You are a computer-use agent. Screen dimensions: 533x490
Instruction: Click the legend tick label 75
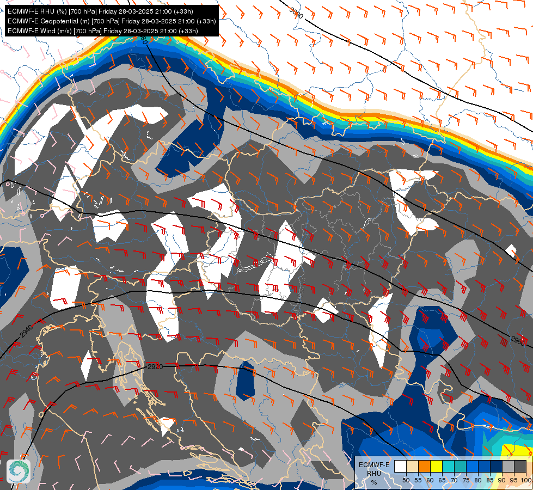click(x=466, y=480)
